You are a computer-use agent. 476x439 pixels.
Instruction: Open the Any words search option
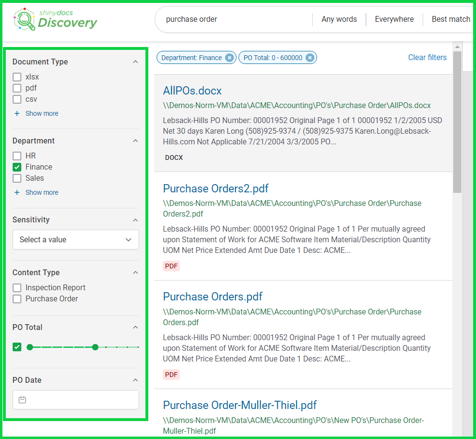tap(339, 19)
